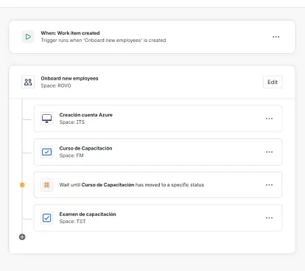Select the 'When: Work item created' title
This screenshot has width=305, height=271.
(x=70, y=33)
